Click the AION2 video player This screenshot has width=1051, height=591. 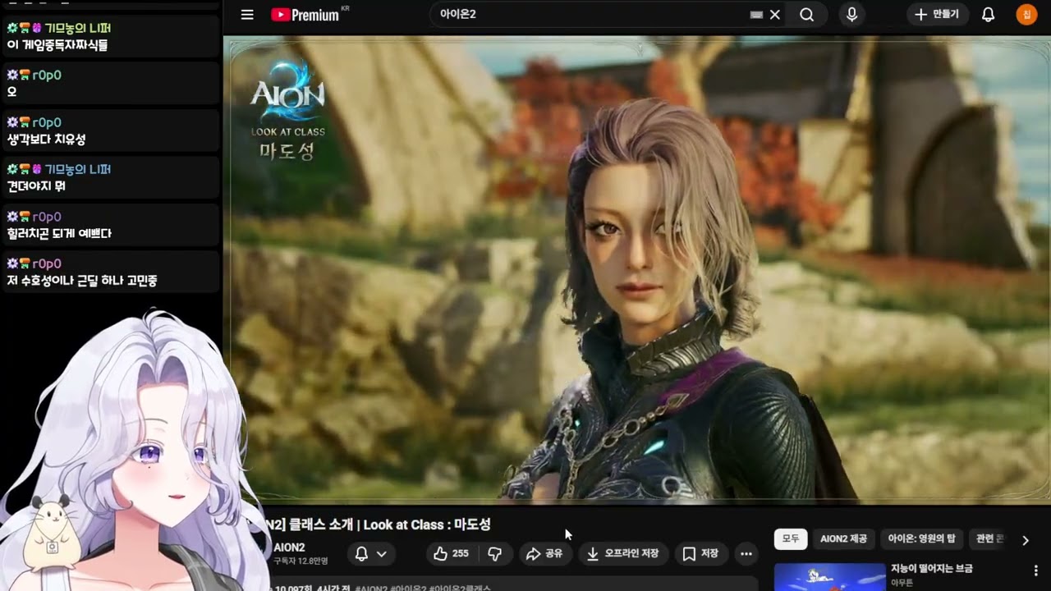pos(637,269)
